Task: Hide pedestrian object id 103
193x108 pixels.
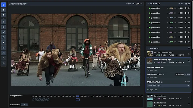Action: click(189, 22)
